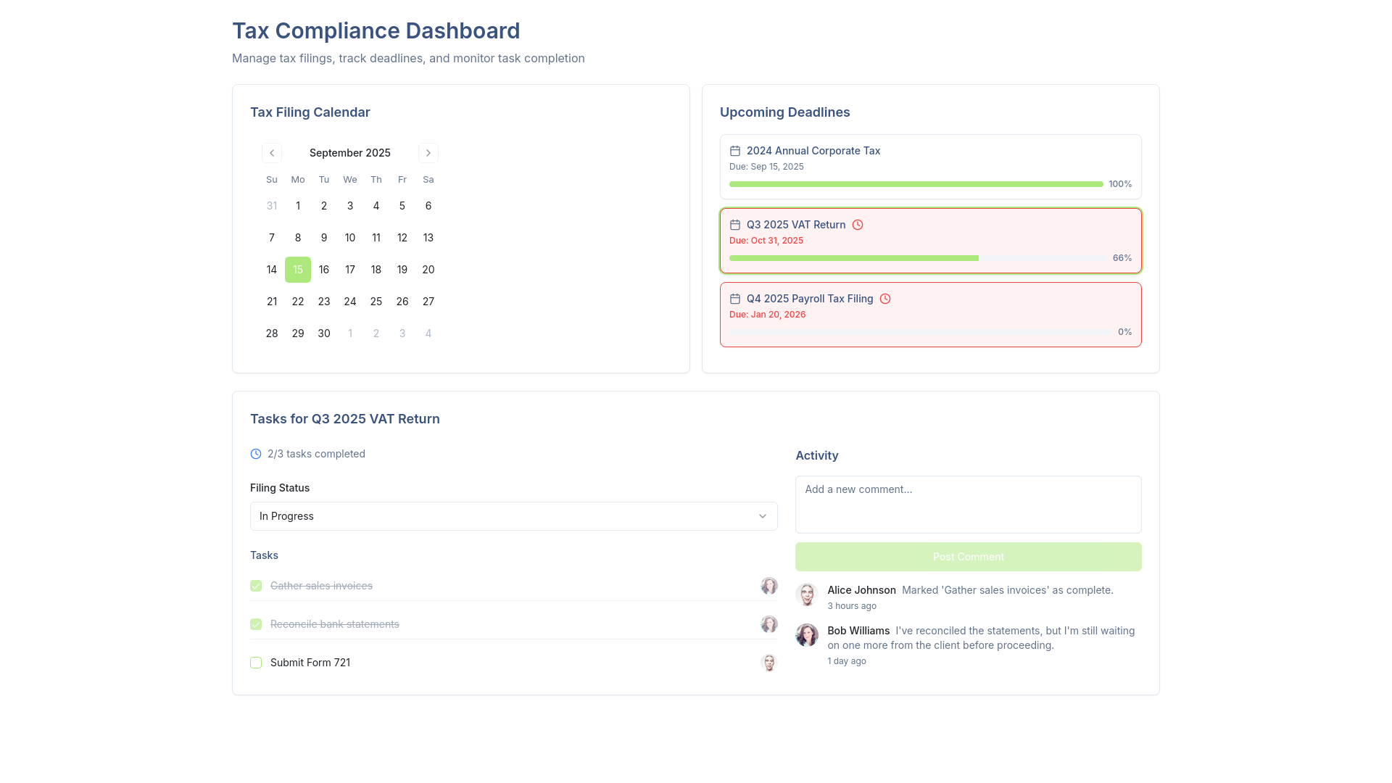Pick September 30 in the calendar

(x=324, y=333)
